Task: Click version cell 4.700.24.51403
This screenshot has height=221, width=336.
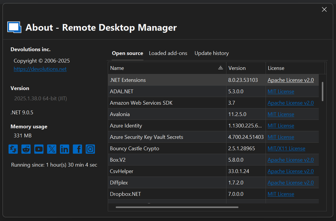Action: tap(246, 137)
